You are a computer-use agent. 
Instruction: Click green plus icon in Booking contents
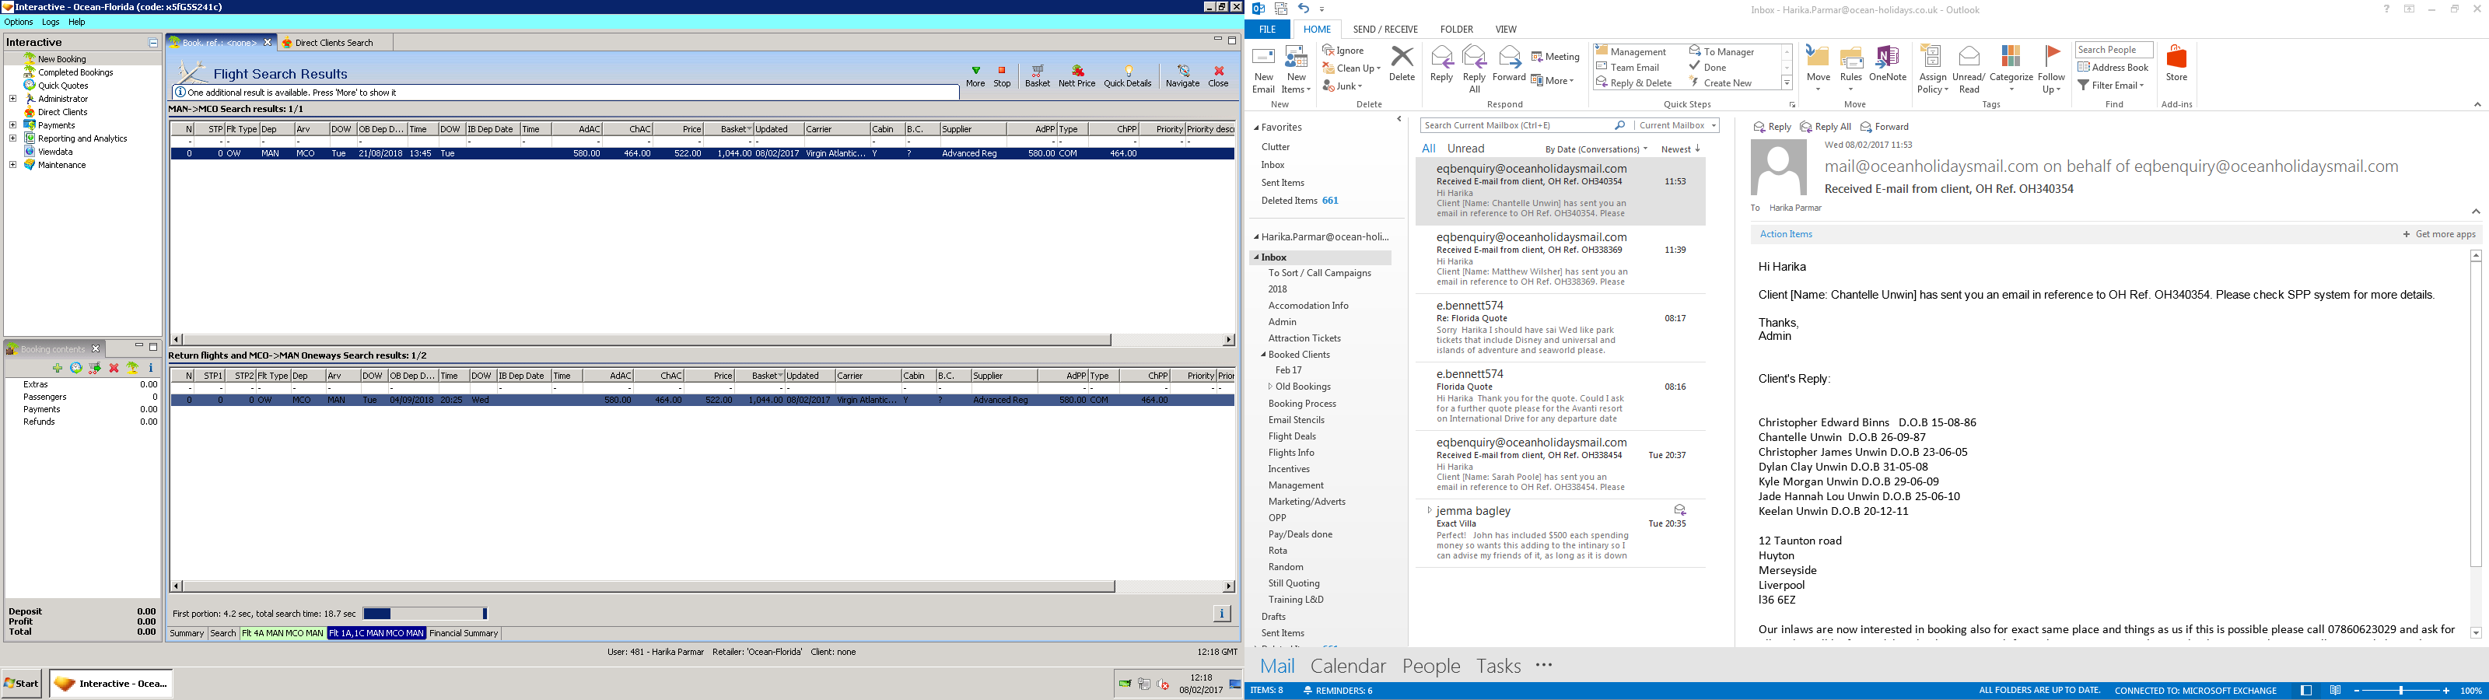point(57,369)
